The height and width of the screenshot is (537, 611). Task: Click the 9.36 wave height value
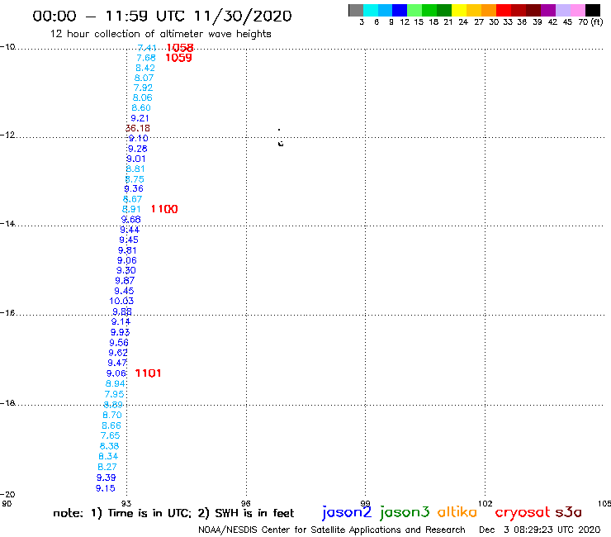pyautogui.click(x=134, y=188)
